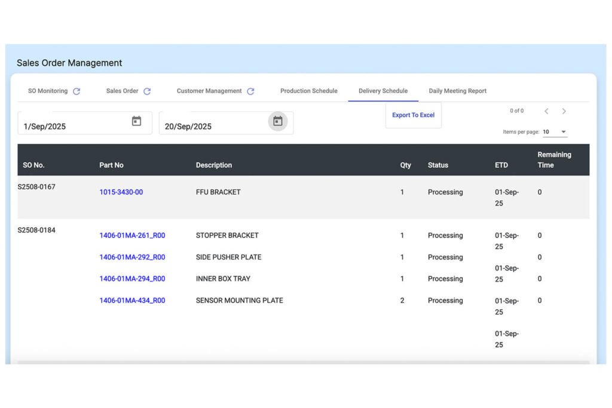Screen dimensions: 612x408
Task: Open calendar picker for start date
Action: tap(136, 121)
